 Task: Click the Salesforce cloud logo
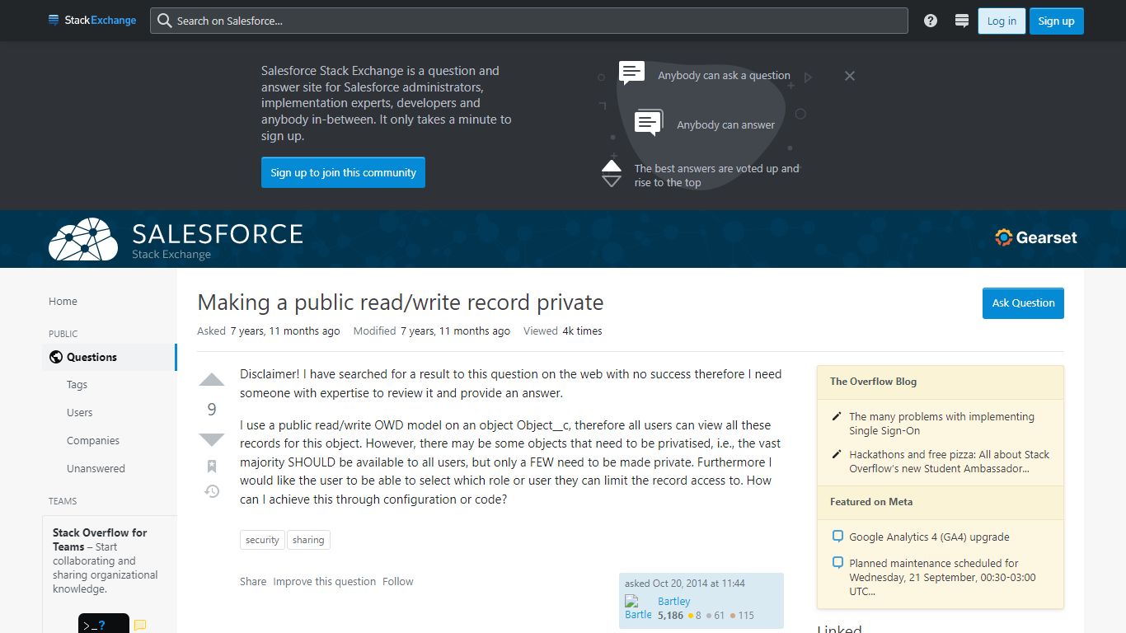(83, 239)
